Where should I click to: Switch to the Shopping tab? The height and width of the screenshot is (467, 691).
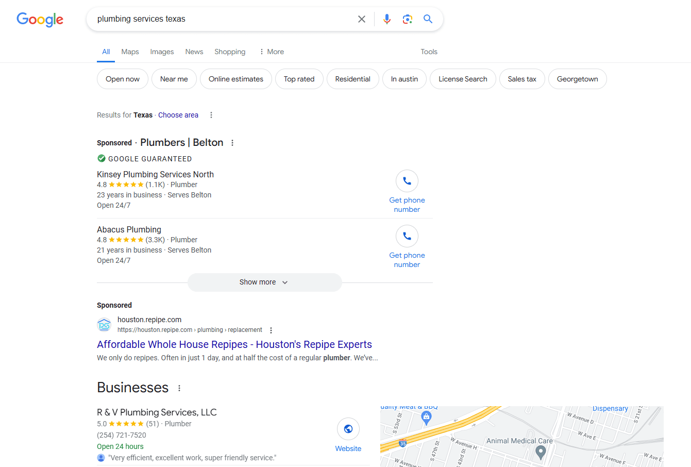coord(230,52)
